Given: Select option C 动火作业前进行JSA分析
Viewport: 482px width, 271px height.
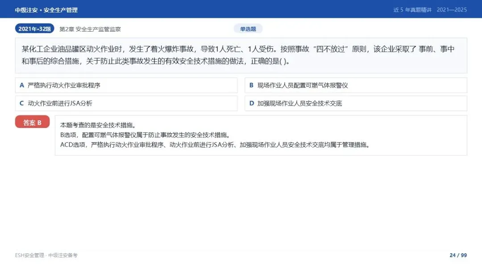Looking at the screenshot, I should (126, 103).
